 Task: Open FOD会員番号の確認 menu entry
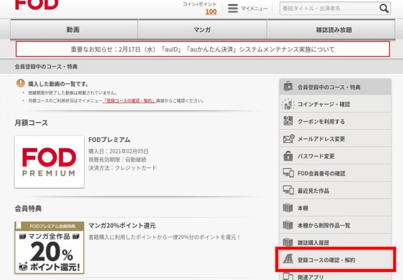[335, 173]
